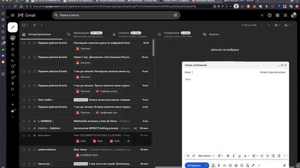Open text color dropdown in compose
This screenshot has height=168, width=300.
(246, 156)
